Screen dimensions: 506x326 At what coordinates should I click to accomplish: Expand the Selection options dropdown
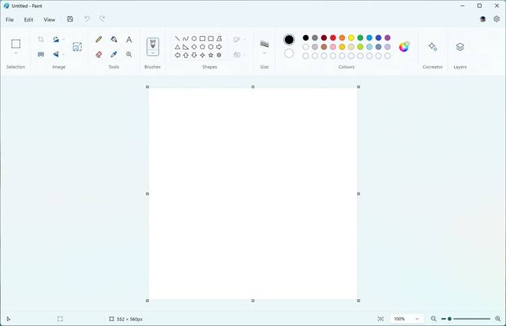[16, 53]
